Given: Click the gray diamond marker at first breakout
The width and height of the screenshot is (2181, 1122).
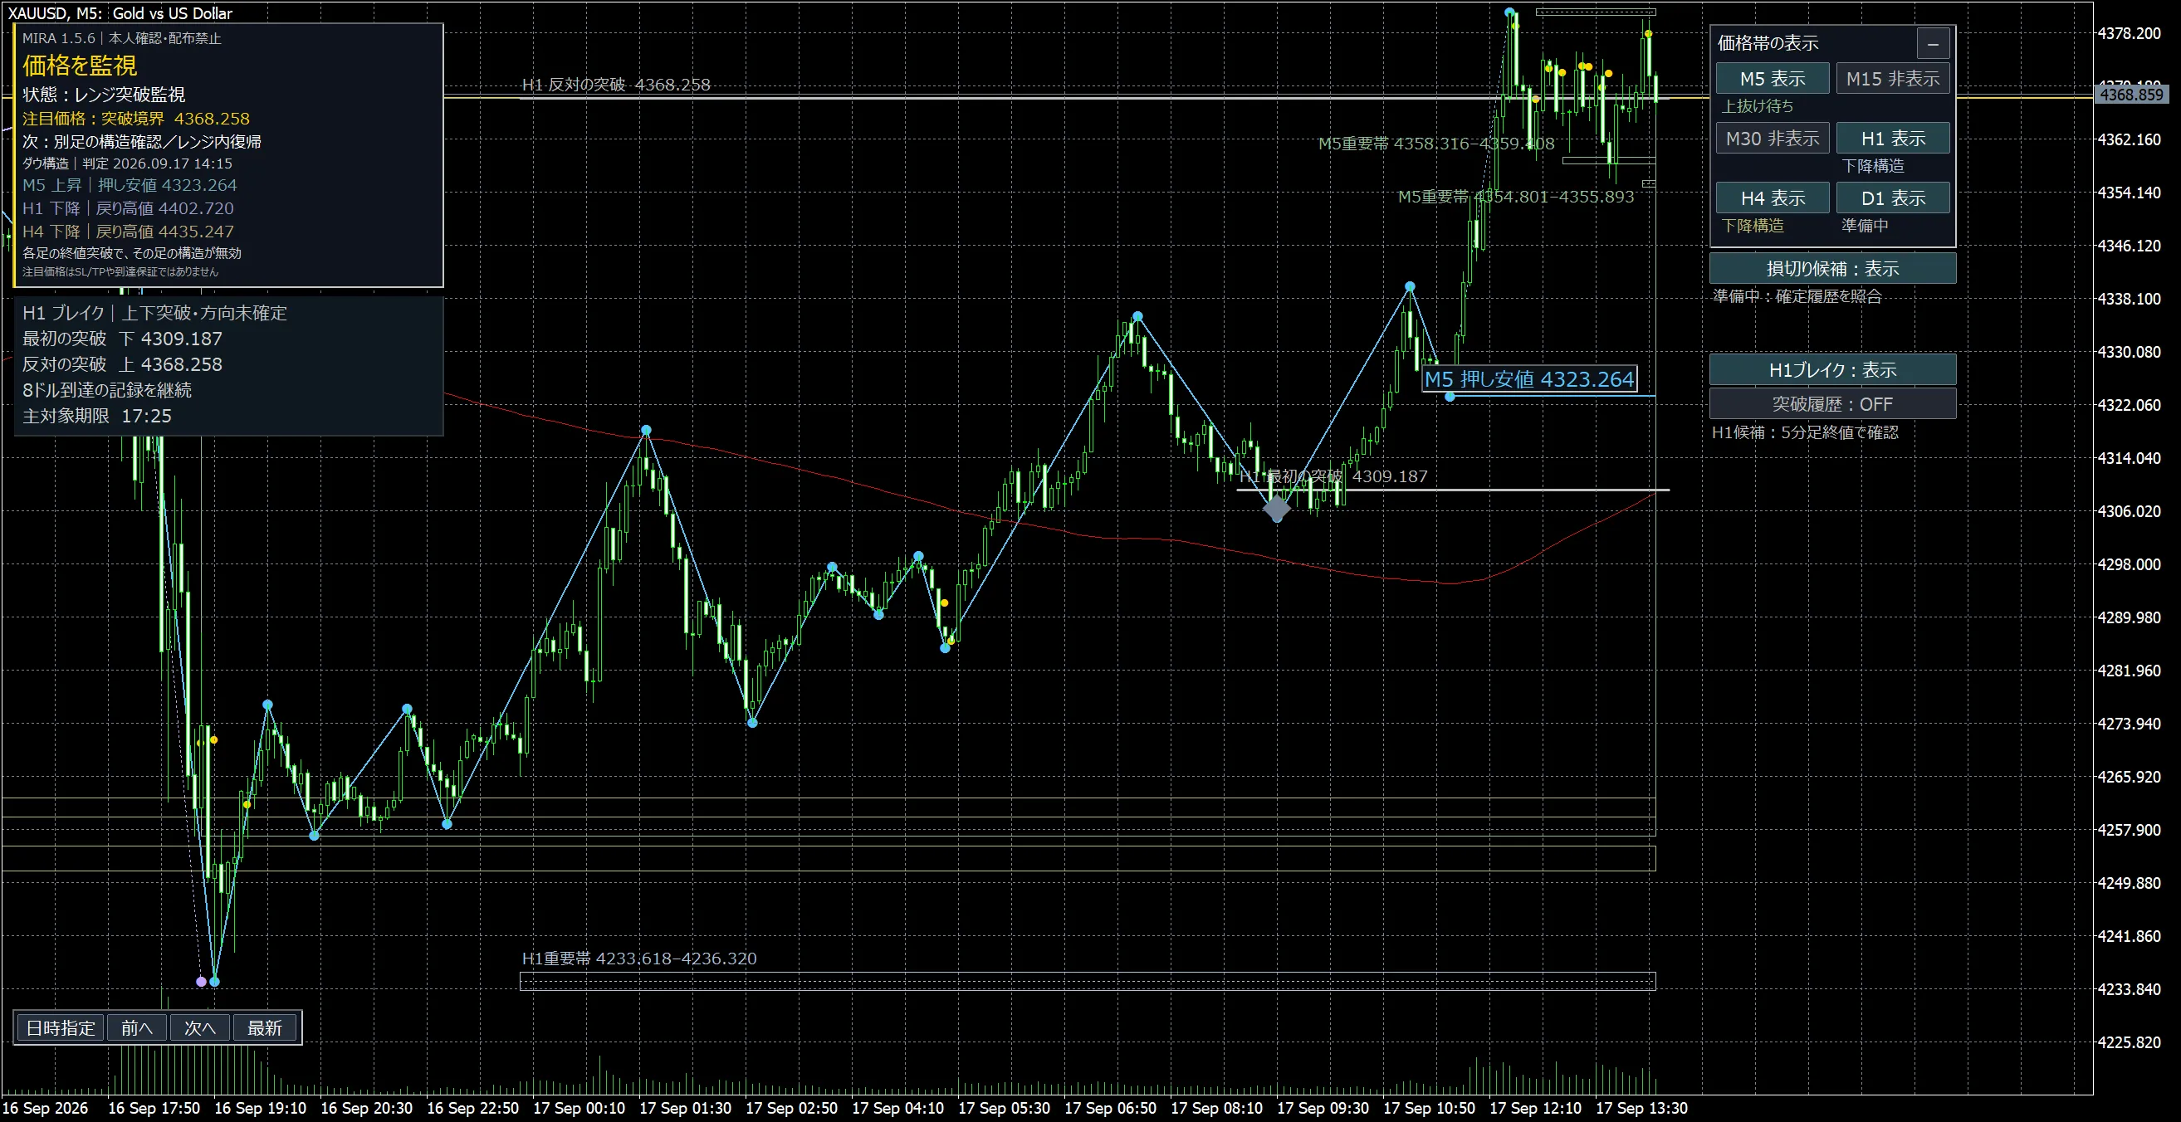Looking at the screenshot, I should click(x=1277, y=509).
